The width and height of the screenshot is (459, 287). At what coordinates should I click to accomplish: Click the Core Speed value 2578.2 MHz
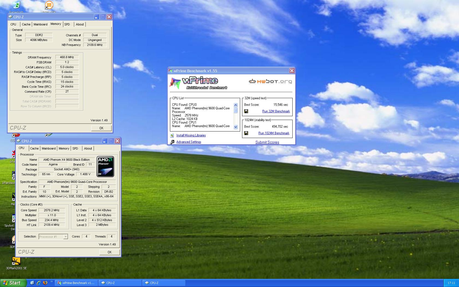[52, 210]
